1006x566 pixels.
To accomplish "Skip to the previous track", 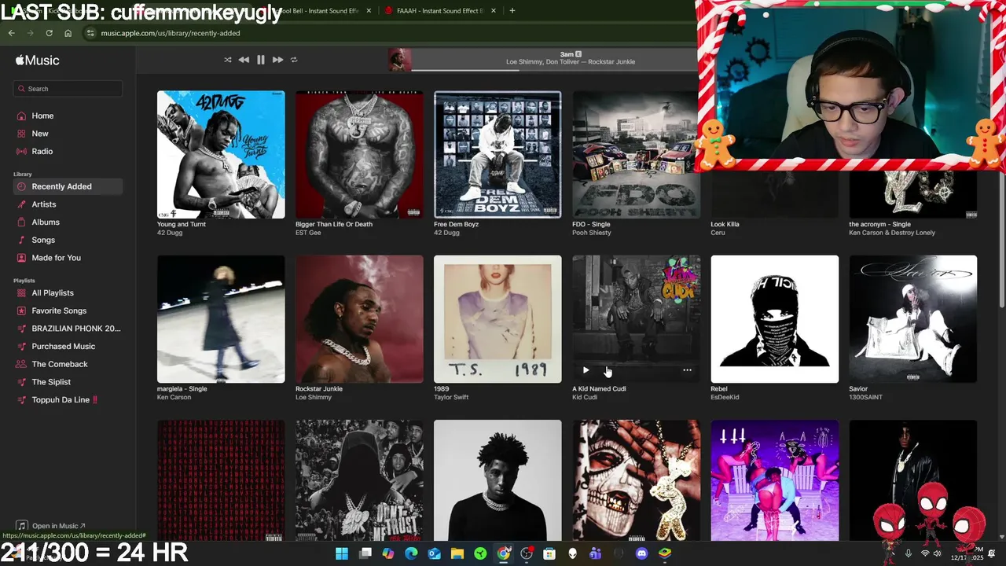I will [x=244, y=60].
